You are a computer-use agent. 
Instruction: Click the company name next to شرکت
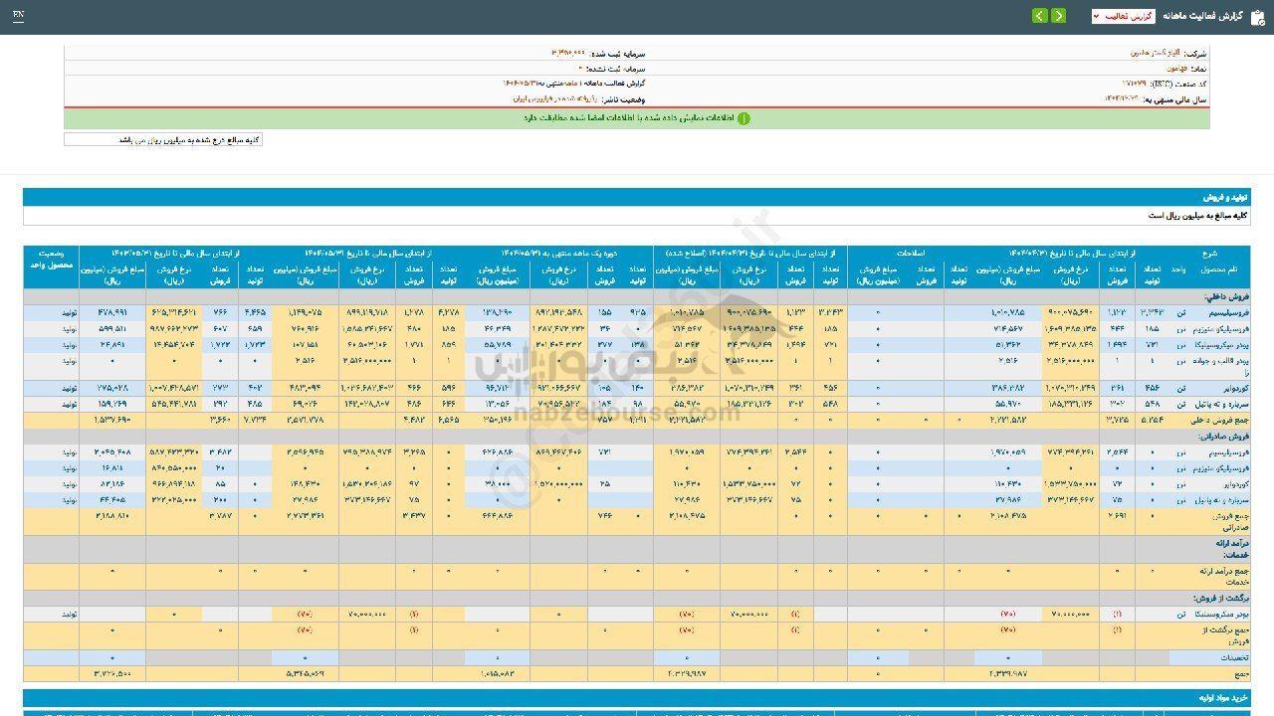tap(1155, 53)
